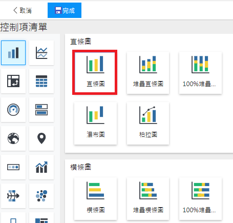The width and height of the screenshot is (233, 223).
Task: Select the 柏拉圖 Pareto chart option
Action: [148, 124]
